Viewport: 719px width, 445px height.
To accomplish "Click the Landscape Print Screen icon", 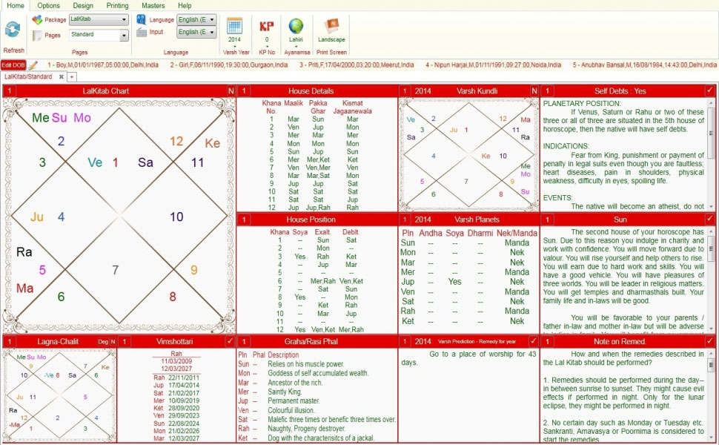I will 331,26.
